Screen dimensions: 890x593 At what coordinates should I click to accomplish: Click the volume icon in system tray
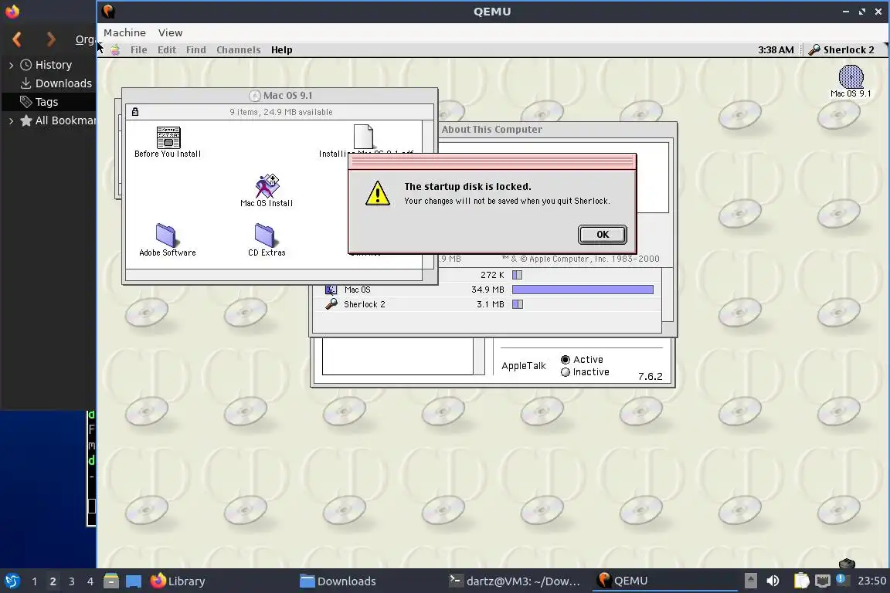point(773,581)
